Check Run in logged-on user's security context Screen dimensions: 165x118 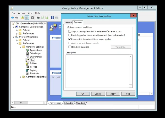[x=70, y=35]
